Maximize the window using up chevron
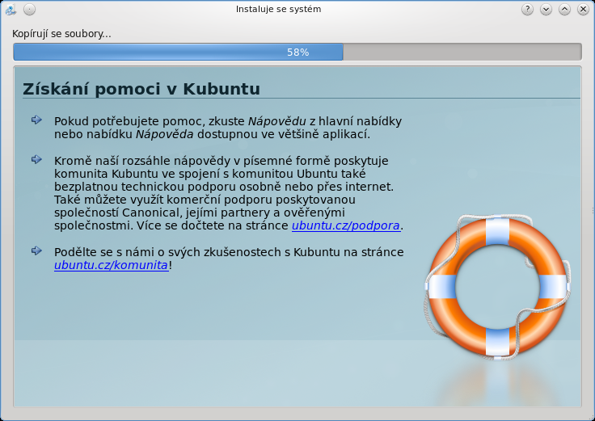The width and height of the screenshot is (595, 421). click(564, 9)
